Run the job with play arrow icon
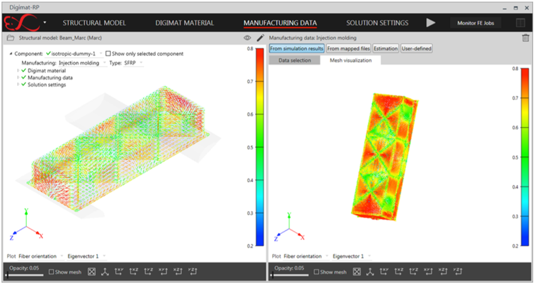 click(431, 23)
